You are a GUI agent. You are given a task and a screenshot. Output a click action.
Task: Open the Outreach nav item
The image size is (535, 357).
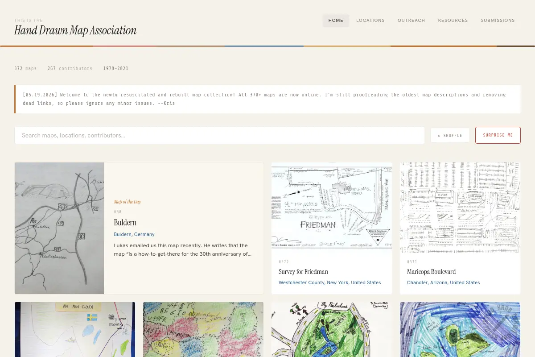click(411, 21)
